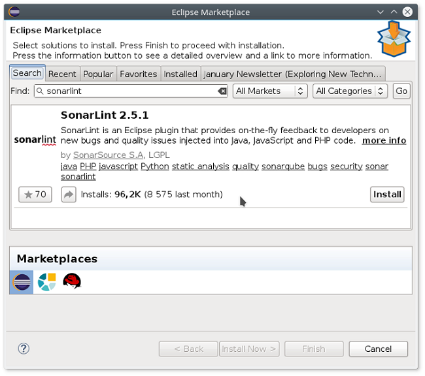Click the Cancel button

(x=378, y=349)
